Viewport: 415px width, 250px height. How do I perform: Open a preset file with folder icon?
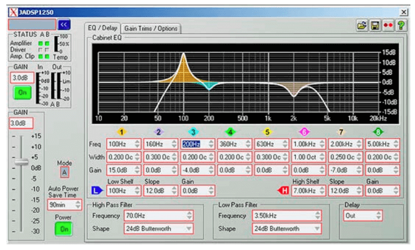(x=362, y=26)
